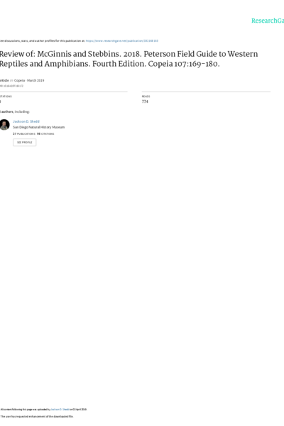Open uploader Jackson D. Shedd footer link

(x=60, y=410)
